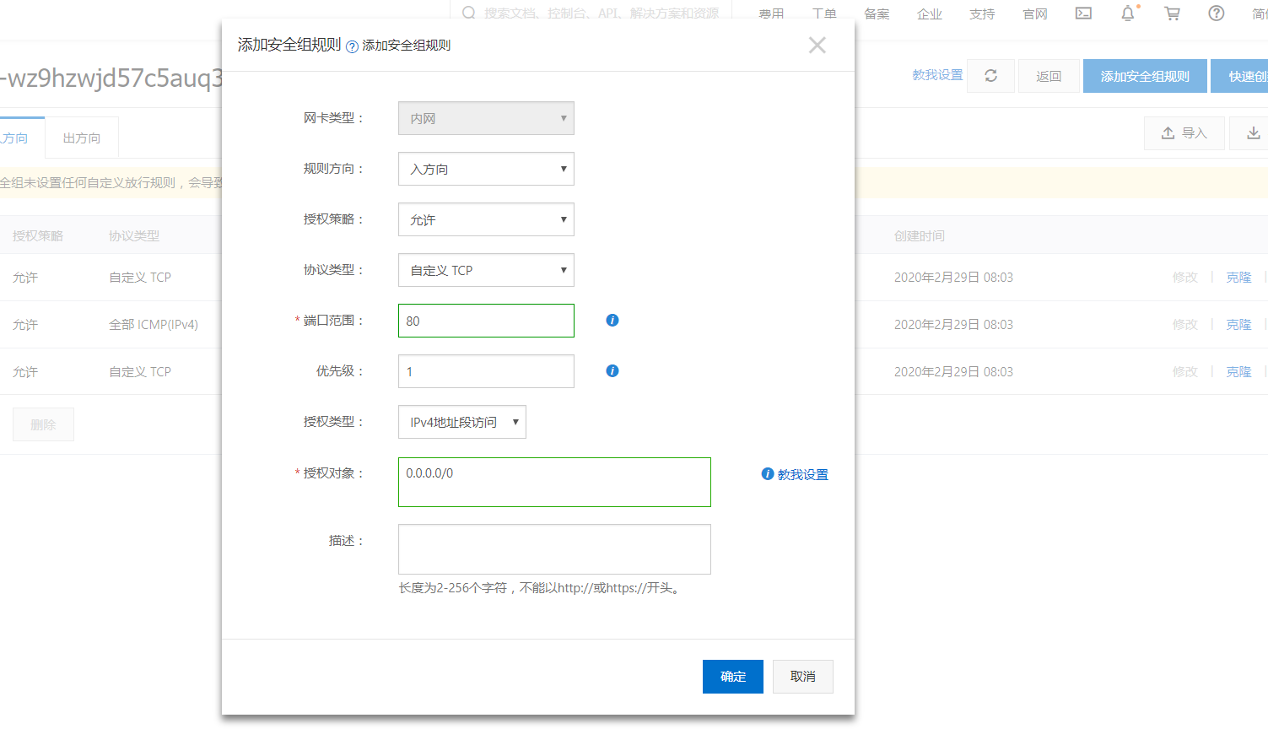The width and height of the screenshot is (1268, 729).
Task: Open the 支持 top menu item
Action: pos(982,14)
